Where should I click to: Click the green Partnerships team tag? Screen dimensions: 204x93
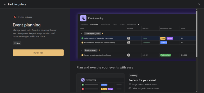pyautogui.click(x=165, y=55)
